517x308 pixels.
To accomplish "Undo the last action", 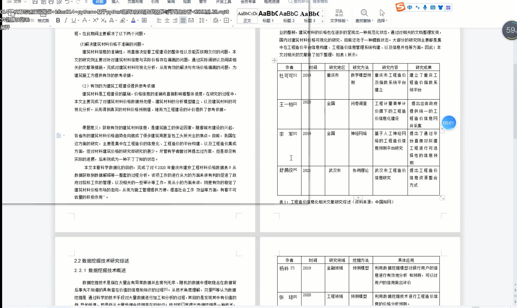I will point(67,2).
